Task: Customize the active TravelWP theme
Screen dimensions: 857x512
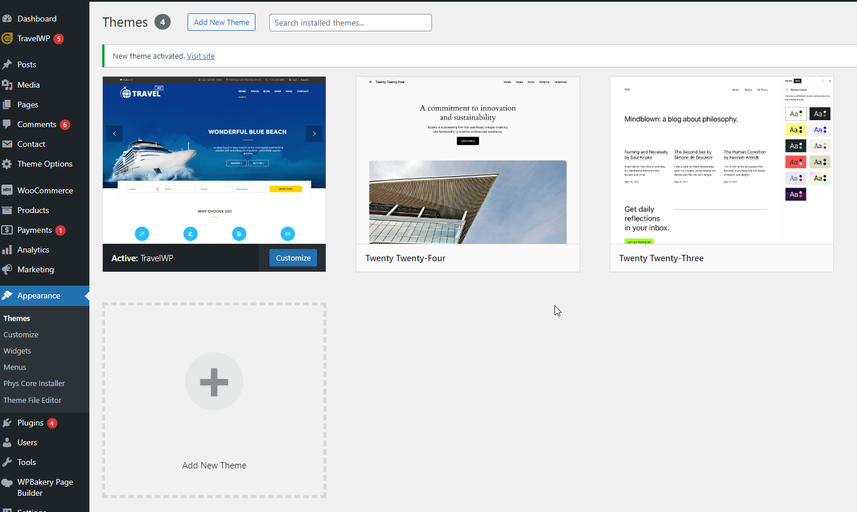Action: (293, 257)
